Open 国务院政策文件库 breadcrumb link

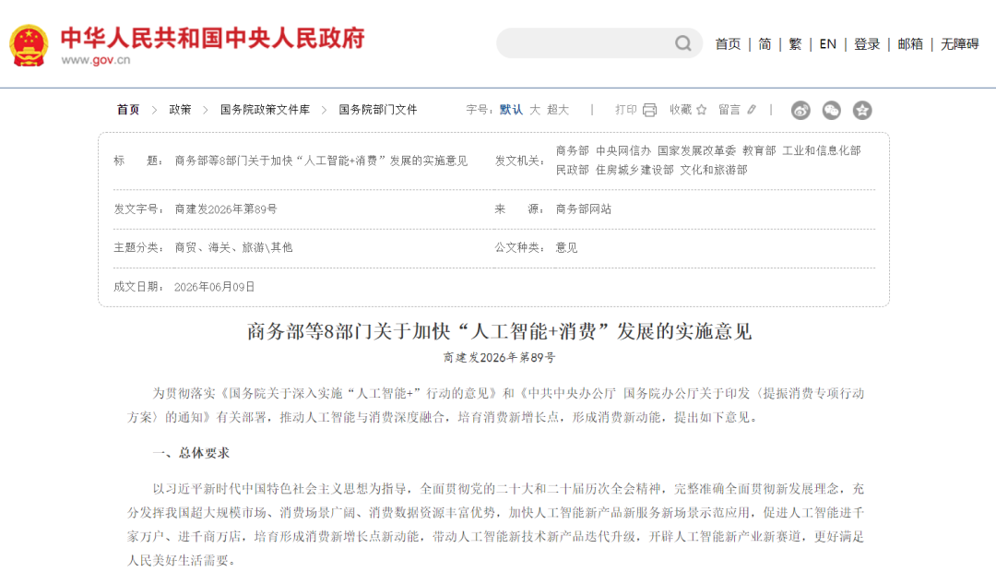click(265, 110)
